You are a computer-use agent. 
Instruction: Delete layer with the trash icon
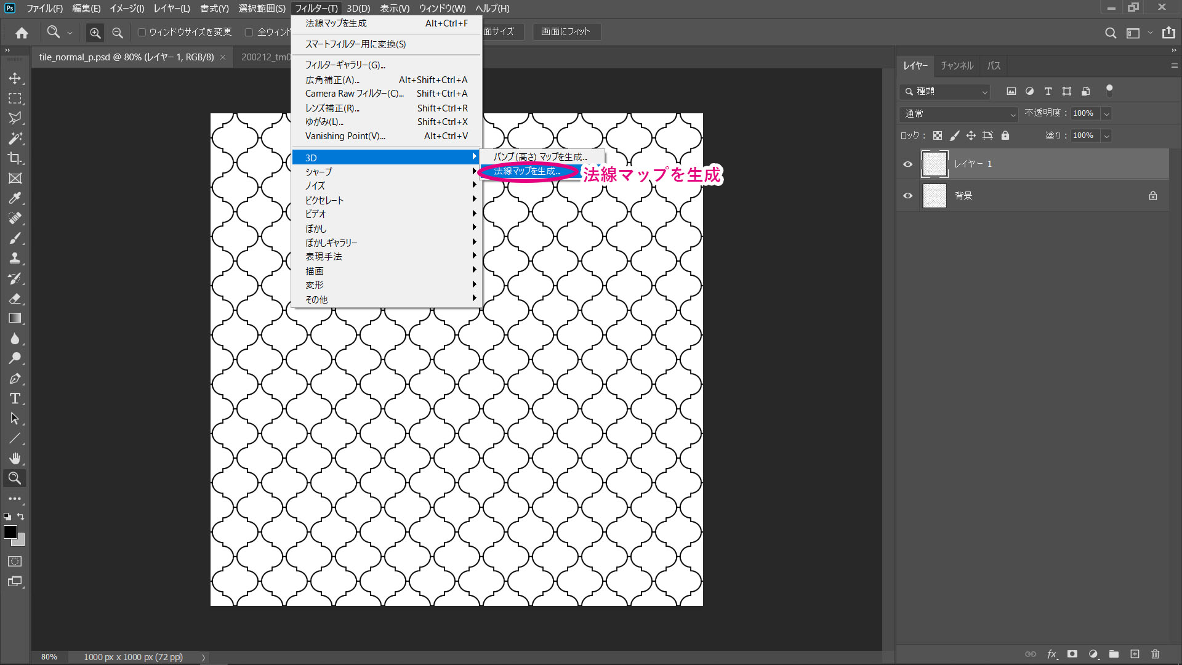(x=1156, y=654)
